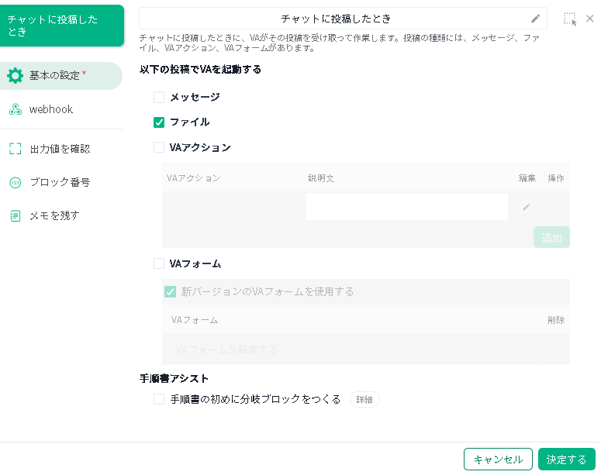Click the キャンセル button
601x475 pixels.
498,460
